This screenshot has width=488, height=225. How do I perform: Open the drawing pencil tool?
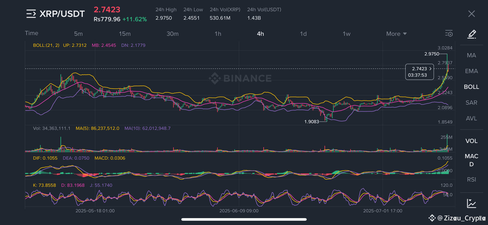tap(472, 34)
